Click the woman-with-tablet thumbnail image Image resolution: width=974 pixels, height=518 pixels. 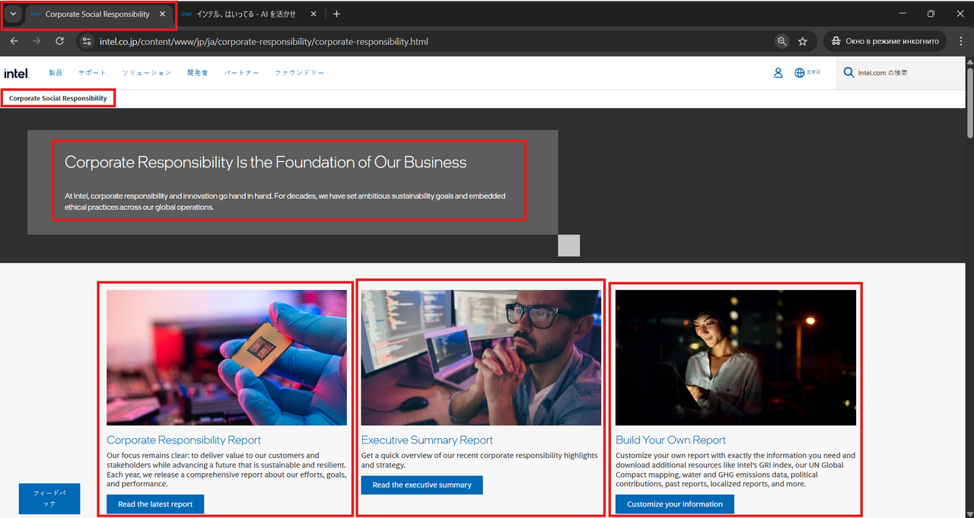(736, 358)
